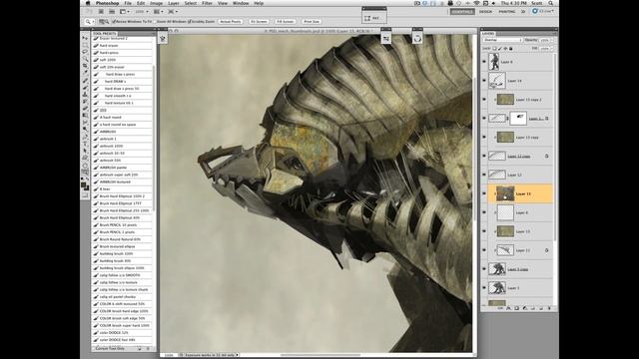Select the Crop tool
The width and height of the screenshot is (639, 359).
pos(85,66)
